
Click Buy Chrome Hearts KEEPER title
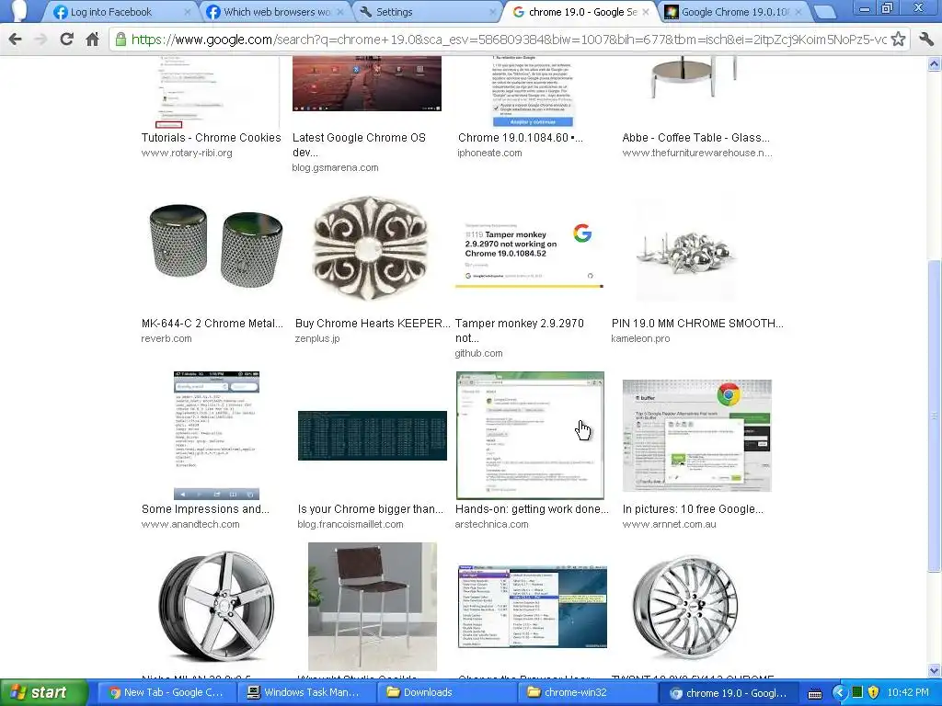coord(373,323)
